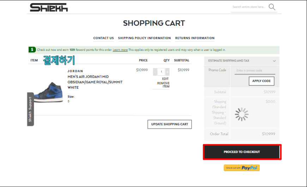This screenshot has height=187, width=307.
Task: Click Proceed to Checkout button
Action: click(x=242, y=152)
